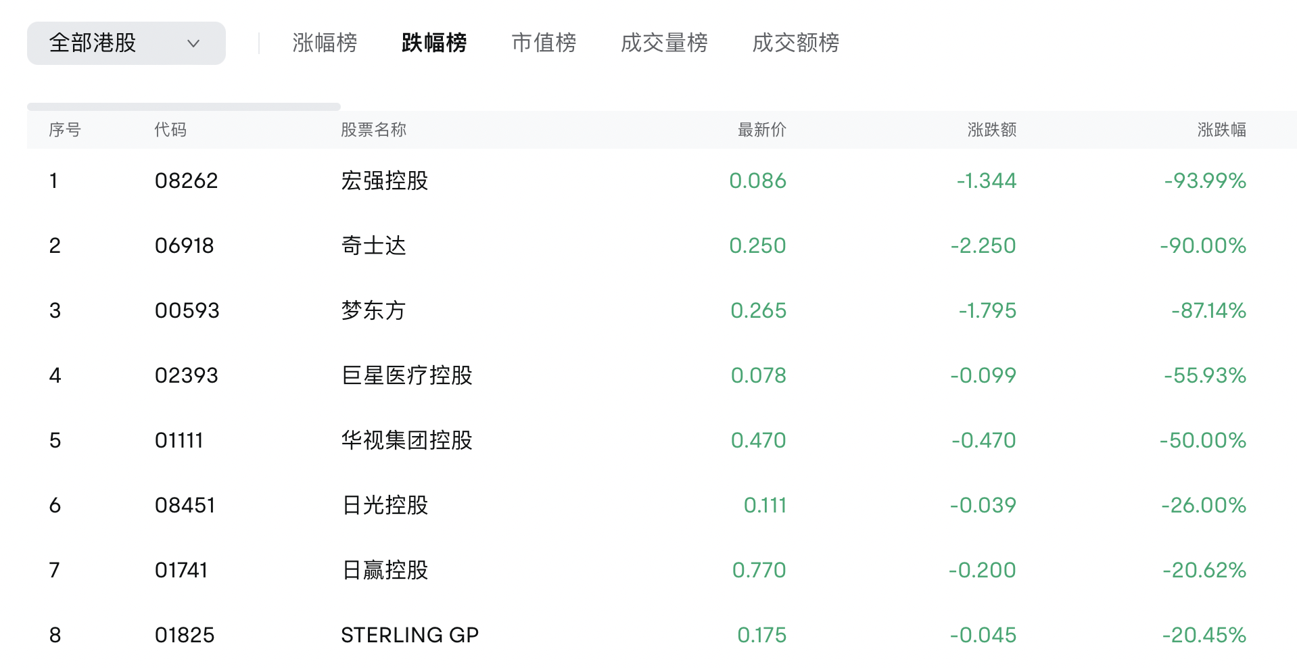Image resolution: width=1297 pixels, height=668 pixels.
Task: Click the chevron arrow beside 全部港股
Action: [x=193, y=44]
